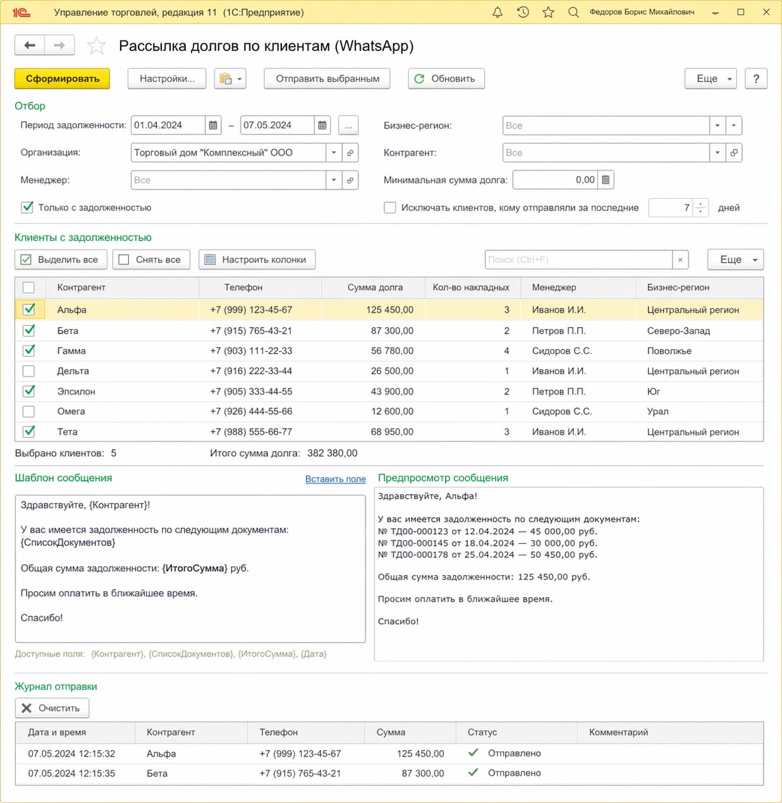Toggle 'Только с задолженностью' checkbox

27,207
